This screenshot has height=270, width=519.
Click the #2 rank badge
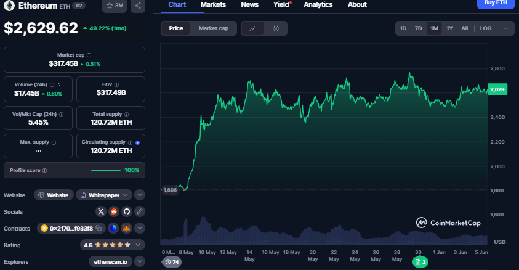tap(79, 6)
